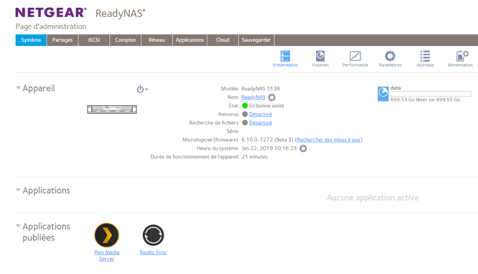
Task: Open the Cloud tab
Action: click(223, 40)
